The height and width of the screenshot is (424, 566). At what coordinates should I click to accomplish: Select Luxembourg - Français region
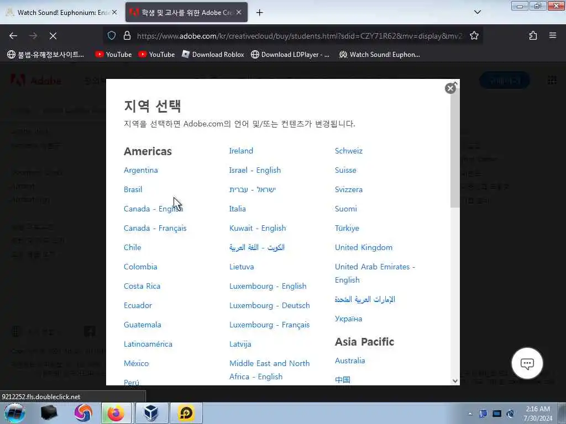click(270, 325)
